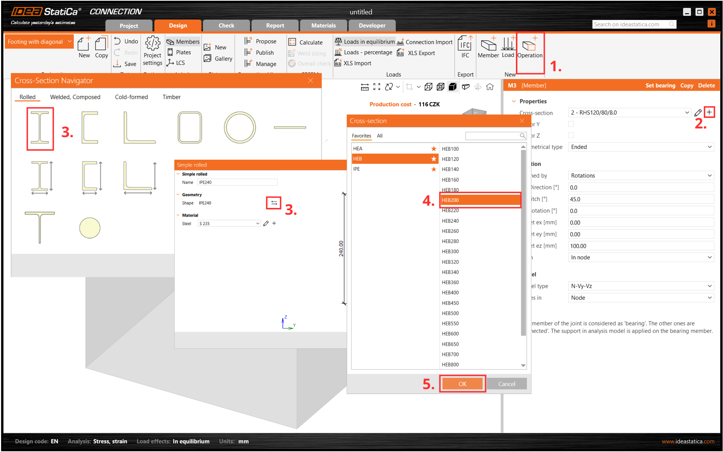Viewport: 723px width, 452px height.
Task: Toggle the HEB favorite star
Action: [x=434, y=159]
